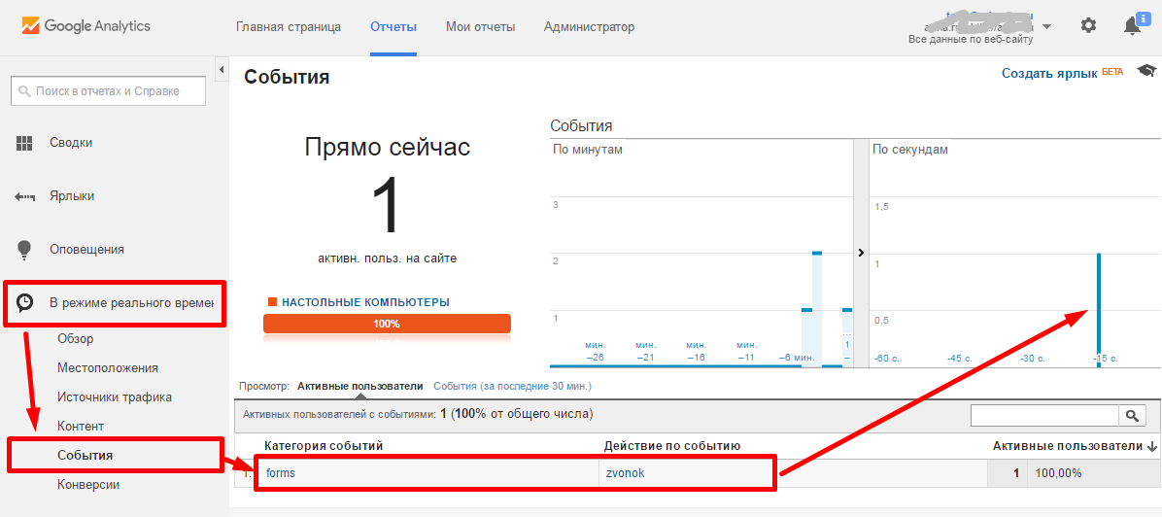The image size is (1162, 517).
Task: Open the Администратор tab
Action: pyautogui.click(x=589, y=26)
